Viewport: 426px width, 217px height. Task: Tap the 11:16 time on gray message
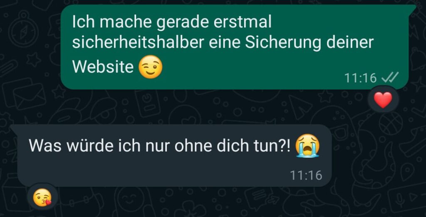click(306, 175)
